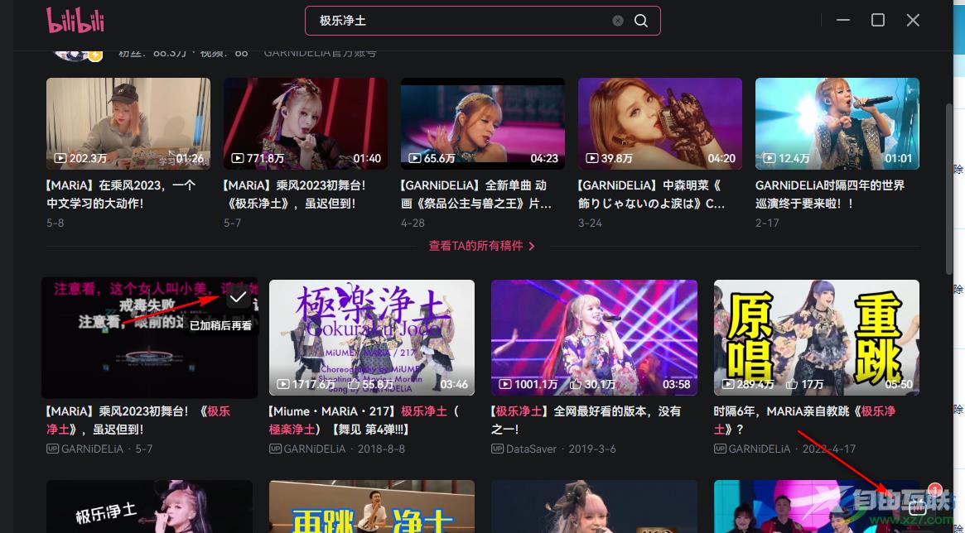Click the magnifier search icon
This screenshot has height=533, width=965.
point(641,21)
